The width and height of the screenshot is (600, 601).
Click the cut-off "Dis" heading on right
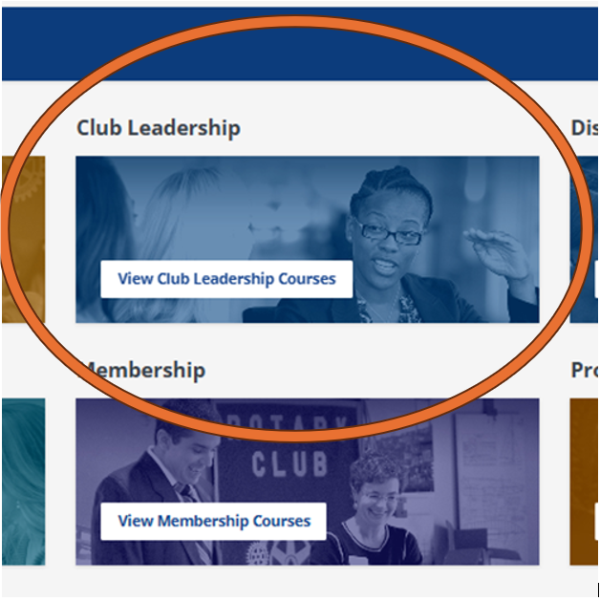(x=584, y=128)
